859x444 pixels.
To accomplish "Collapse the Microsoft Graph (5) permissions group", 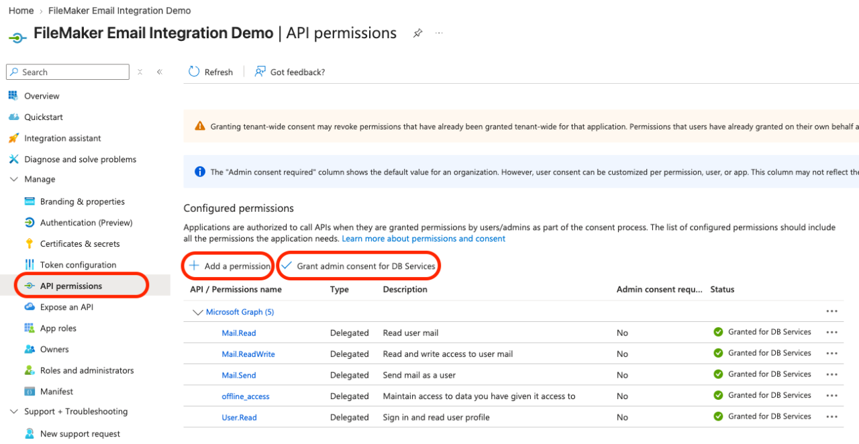I will click(197, 312).
